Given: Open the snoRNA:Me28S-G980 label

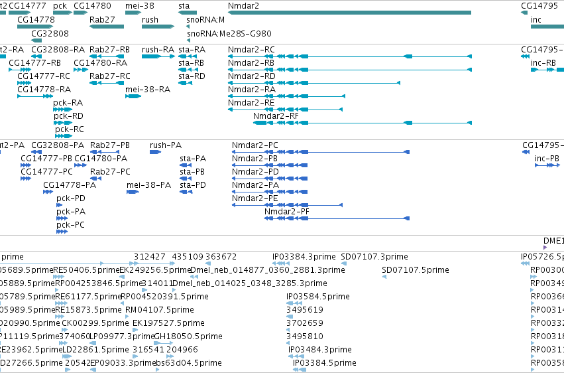Looking at the screenshot, I should click(x=229, y=33).
